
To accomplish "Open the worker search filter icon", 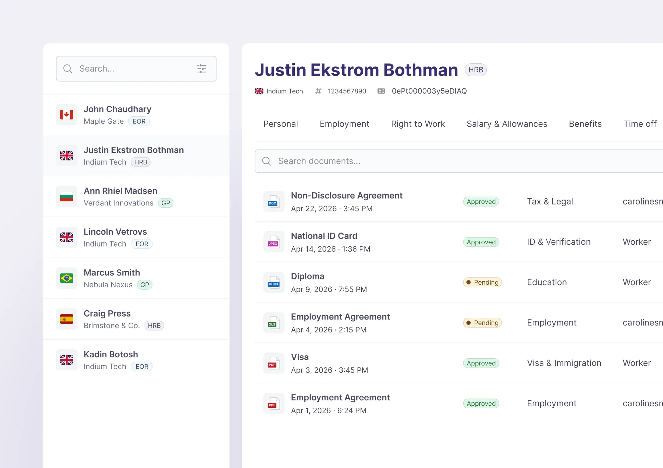I will coord(202,69).
